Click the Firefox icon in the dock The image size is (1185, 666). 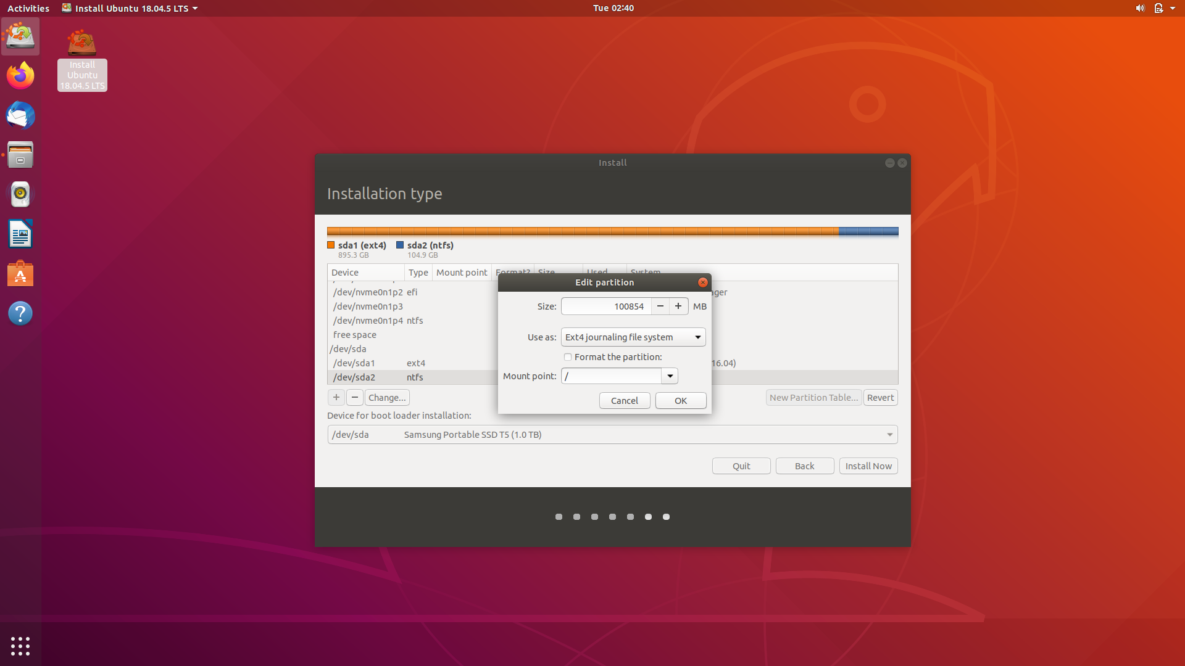[x=20, y=76]
